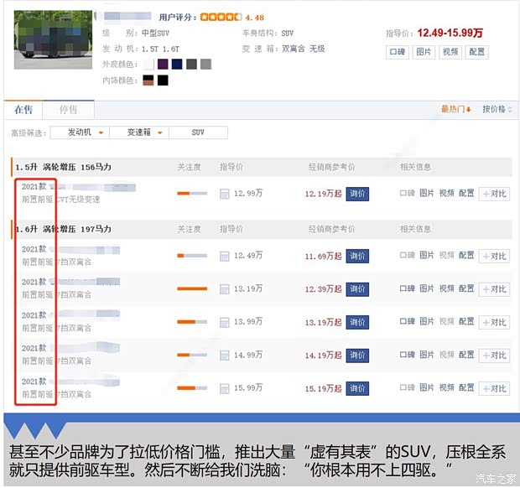Screen dimensions: 520x488
Task: Click 询价 for the 13.19万起 row
Action: [357, 322]
